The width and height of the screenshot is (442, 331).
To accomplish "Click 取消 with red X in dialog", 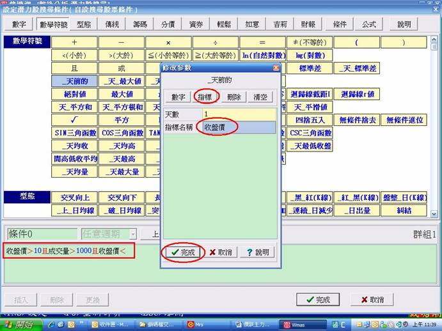I will [220, 252].
